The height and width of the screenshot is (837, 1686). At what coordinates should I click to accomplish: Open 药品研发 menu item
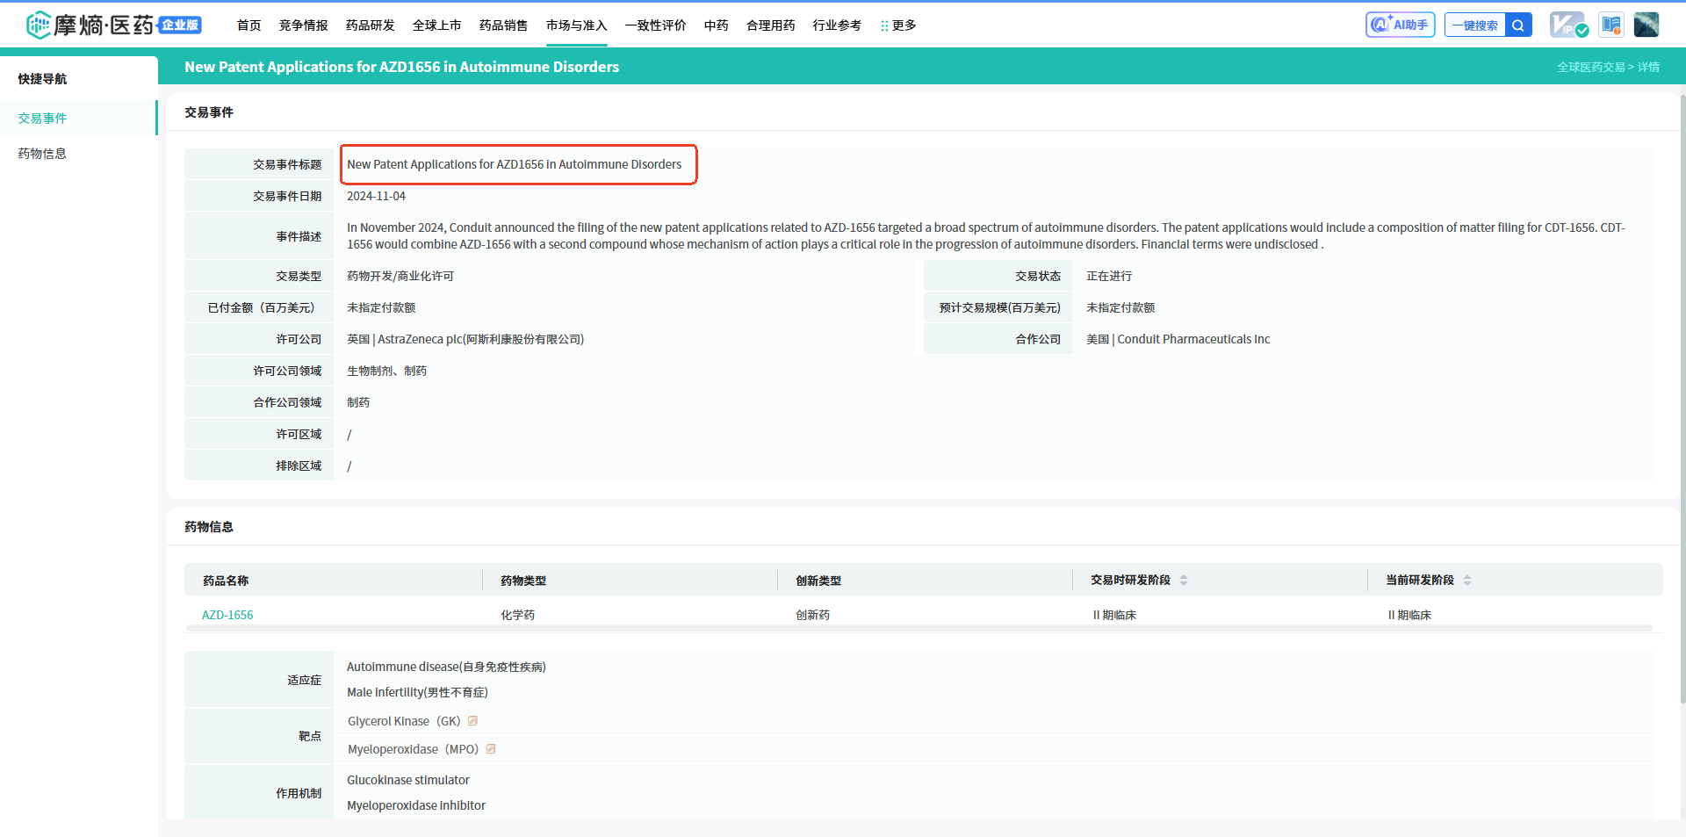click(371, 25)
